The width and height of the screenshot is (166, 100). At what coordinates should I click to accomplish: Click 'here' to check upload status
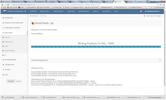click(x=101, y=85)
